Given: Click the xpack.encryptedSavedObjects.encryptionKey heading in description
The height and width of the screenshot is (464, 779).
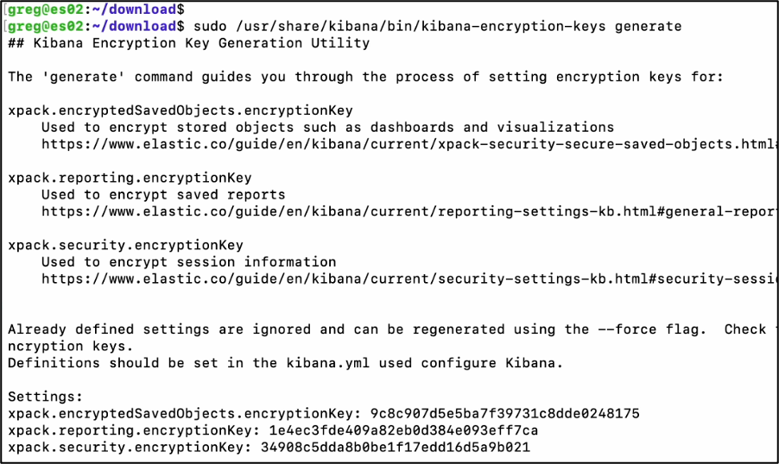Looking at the screenshot, I should coord(180,110).
